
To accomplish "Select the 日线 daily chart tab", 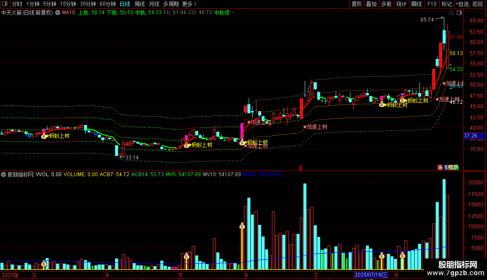I will pyautogui.click(x=125, y=4).
